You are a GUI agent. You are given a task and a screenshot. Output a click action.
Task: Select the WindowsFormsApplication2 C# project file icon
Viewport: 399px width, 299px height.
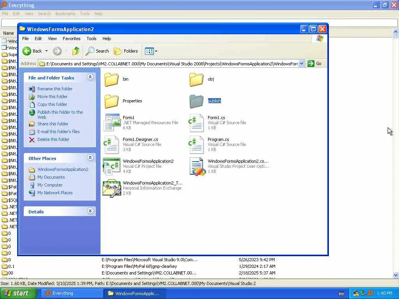(x=111, y=167)
